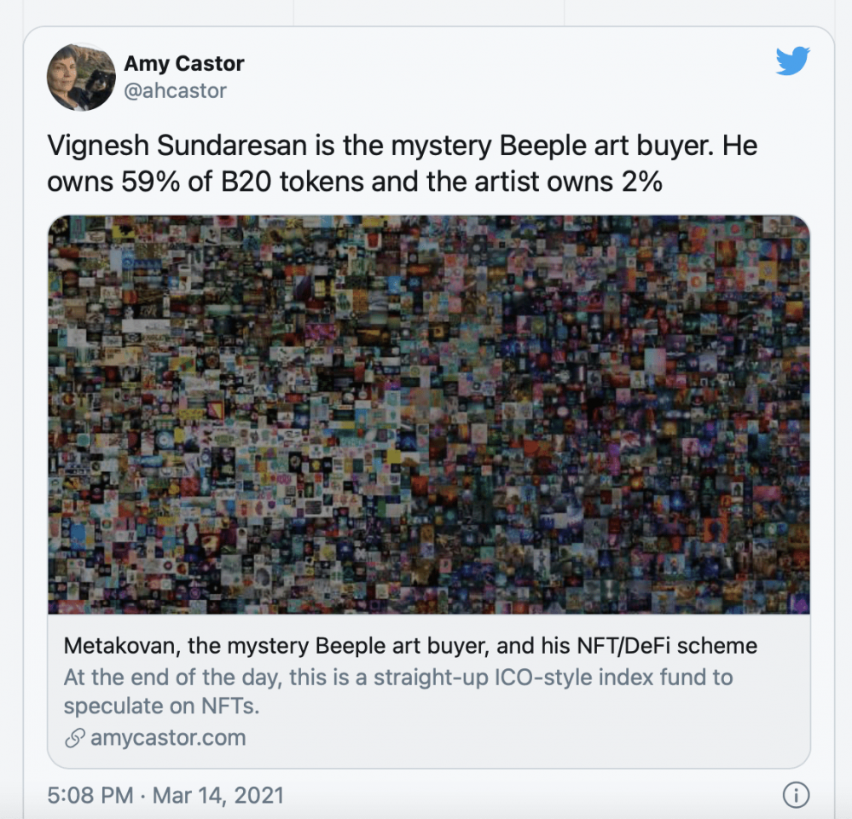Click the 5:08 PM time text

(90, 796)
